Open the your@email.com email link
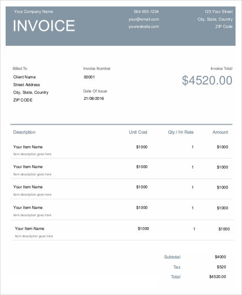Viewport: 242px width, 295px height. pos(144,19)
